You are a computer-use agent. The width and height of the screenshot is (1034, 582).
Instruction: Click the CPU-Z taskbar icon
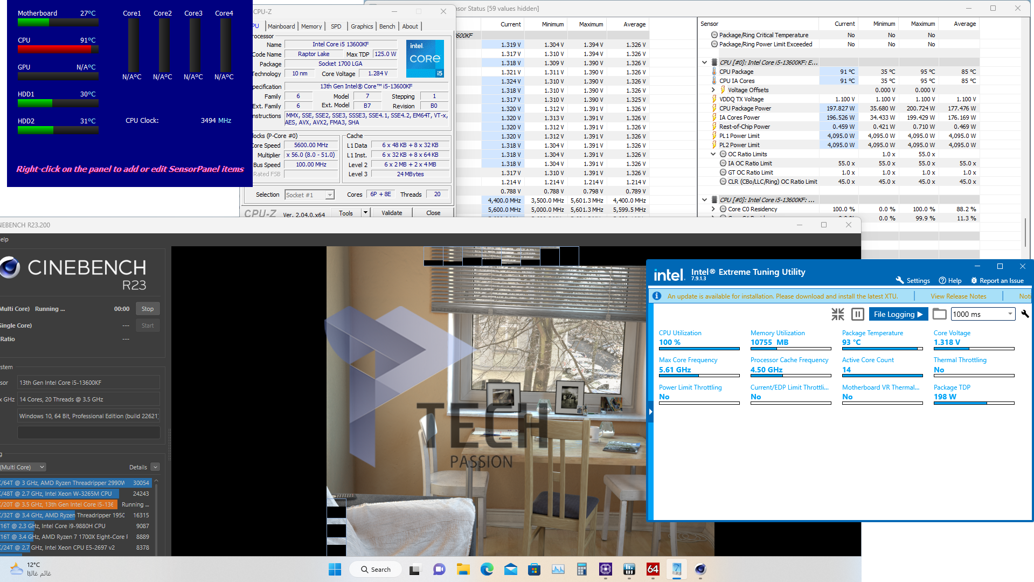coord(605,570)
